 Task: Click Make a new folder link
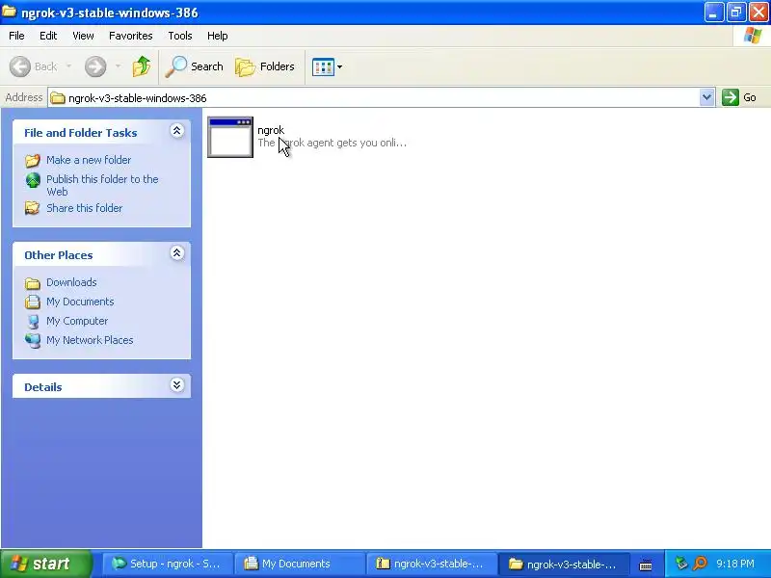pyautogui.click(x=89, y=160)
